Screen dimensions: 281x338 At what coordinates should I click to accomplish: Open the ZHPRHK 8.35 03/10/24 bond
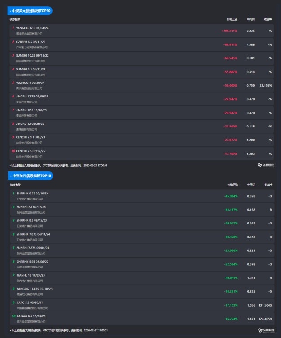click(32, 193)
